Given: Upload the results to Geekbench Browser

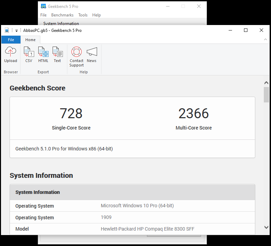Looking at the screenshot, I should 11,54.
